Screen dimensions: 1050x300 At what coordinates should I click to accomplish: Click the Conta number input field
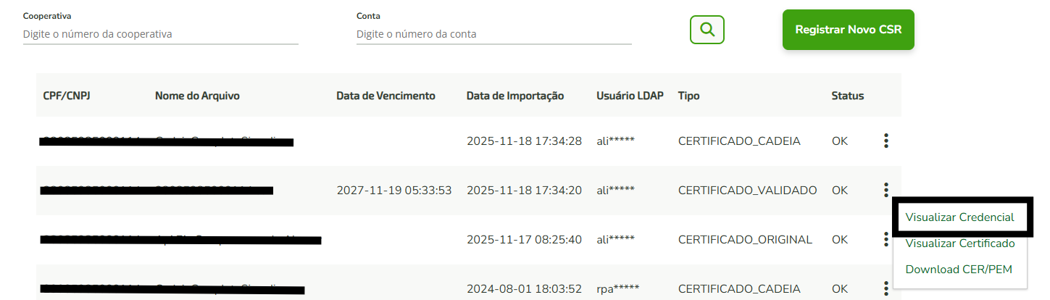click(493, 34)
